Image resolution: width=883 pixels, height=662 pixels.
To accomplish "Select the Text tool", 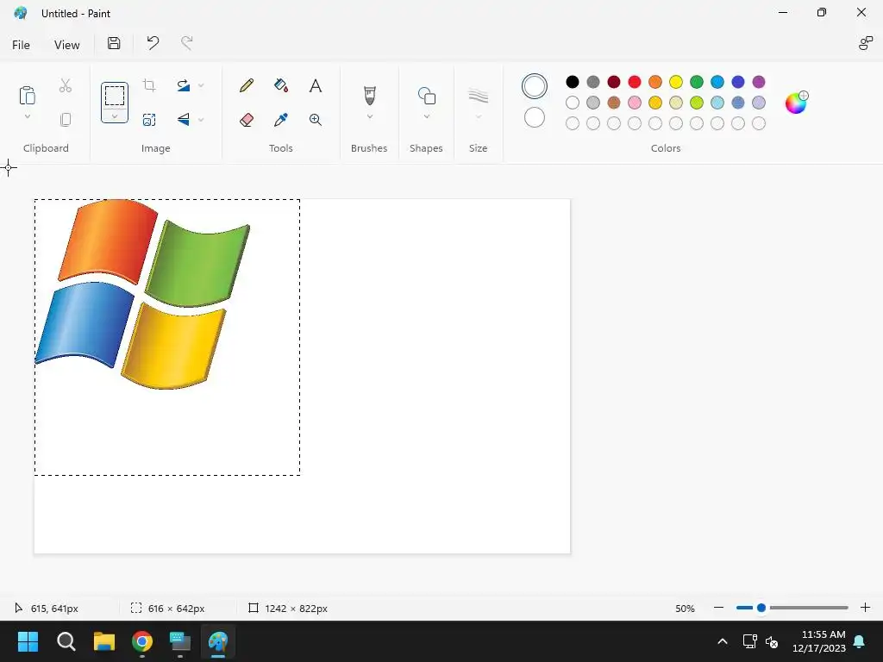I will coord(316,85).
